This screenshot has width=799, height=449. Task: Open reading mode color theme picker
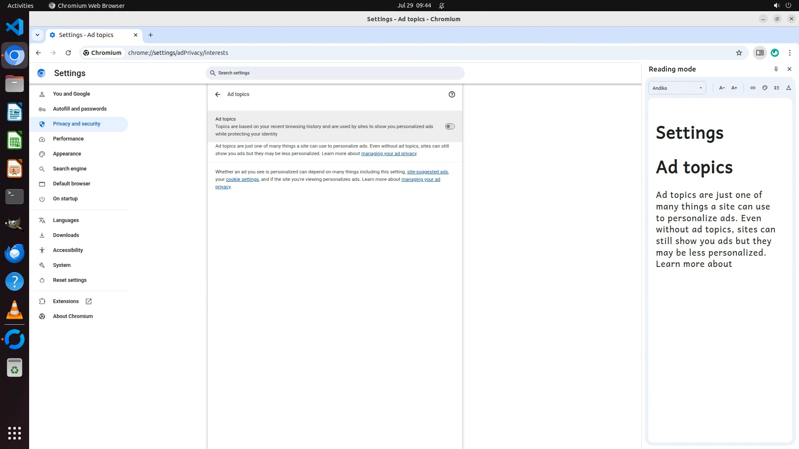(765, 88)
